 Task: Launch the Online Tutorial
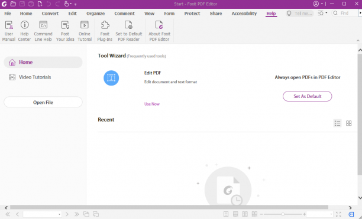[85, 31]
